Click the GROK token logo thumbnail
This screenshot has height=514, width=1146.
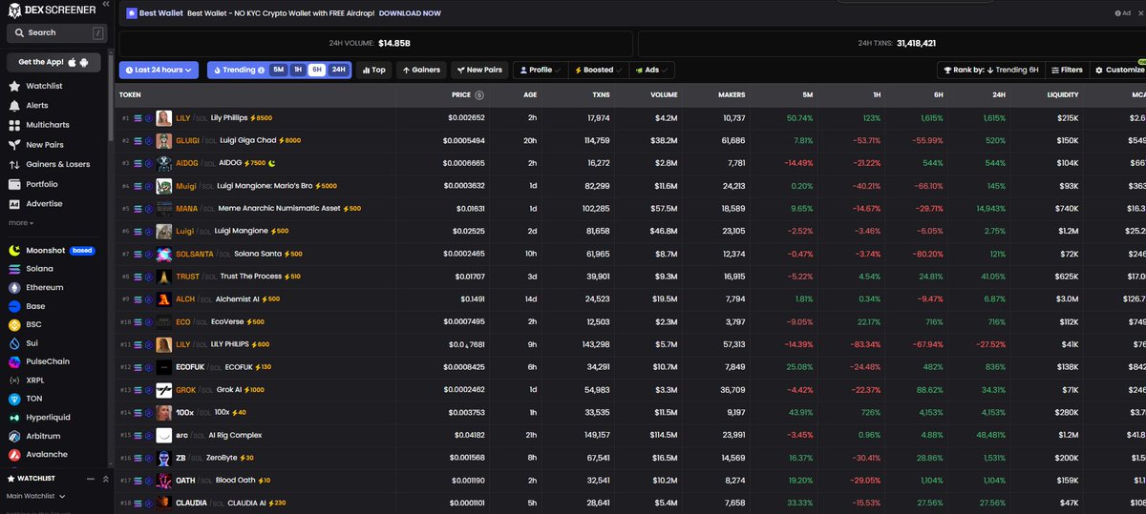pyautogui.click(x=163, y=390)
